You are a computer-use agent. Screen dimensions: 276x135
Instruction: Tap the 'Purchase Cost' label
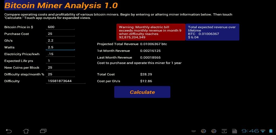(x=16, y=34)
